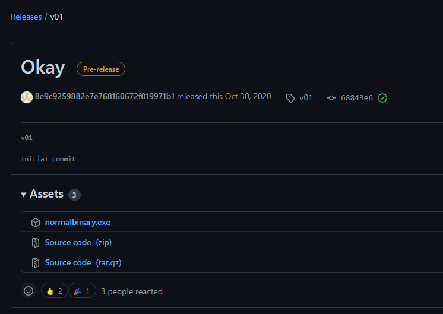Image resolution: width=443 pixels, height=314 pixels.
Task: Open the smiley add-reaction picker
Action: [28, 291]
